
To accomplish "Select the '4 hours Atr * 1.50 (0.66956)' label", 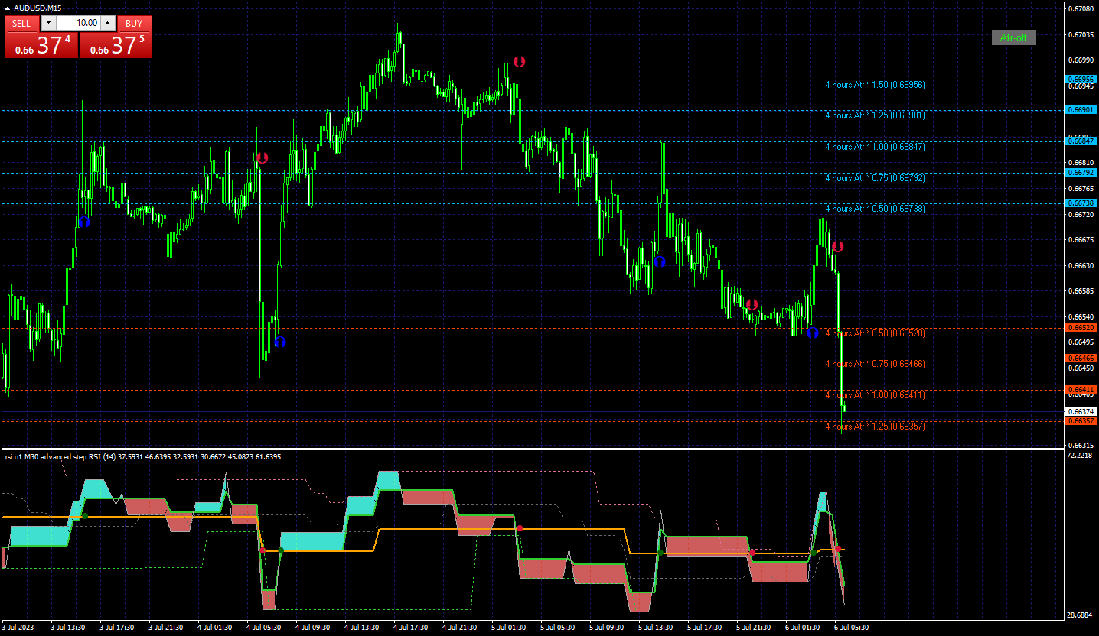I will click(875, 85).
